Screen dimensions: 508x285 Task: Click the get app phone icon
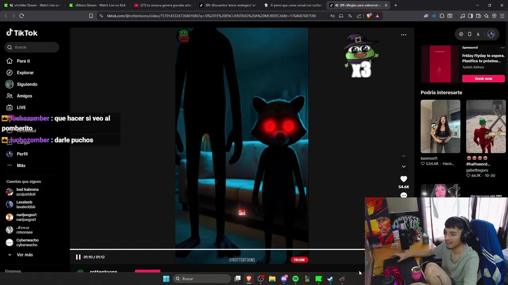point(470,34)
